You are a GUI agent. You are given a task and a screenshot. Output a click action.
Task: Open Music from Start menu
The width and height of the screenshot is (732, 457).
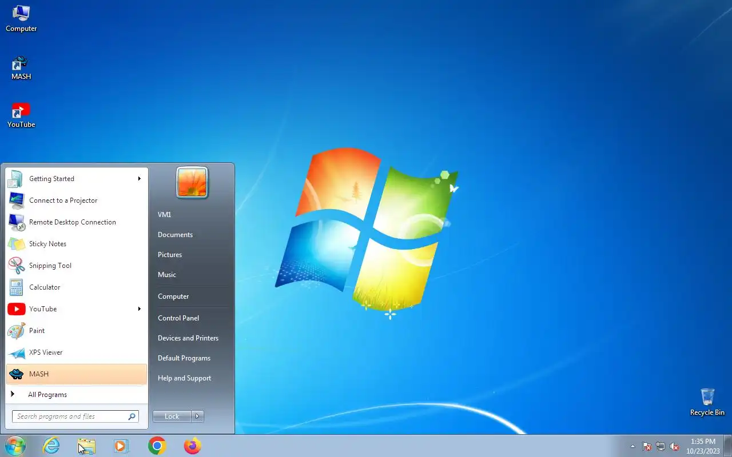[x=167, y=275]
